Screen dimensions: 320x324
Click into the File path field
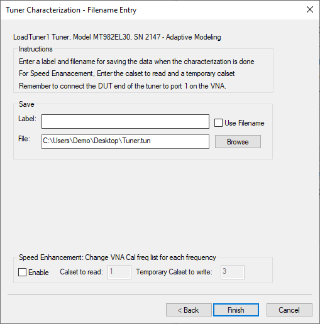(125, 142)
